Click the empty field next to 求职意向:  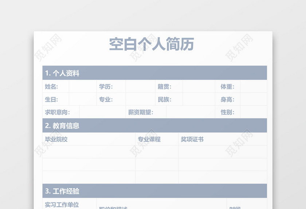pos(102,112)
